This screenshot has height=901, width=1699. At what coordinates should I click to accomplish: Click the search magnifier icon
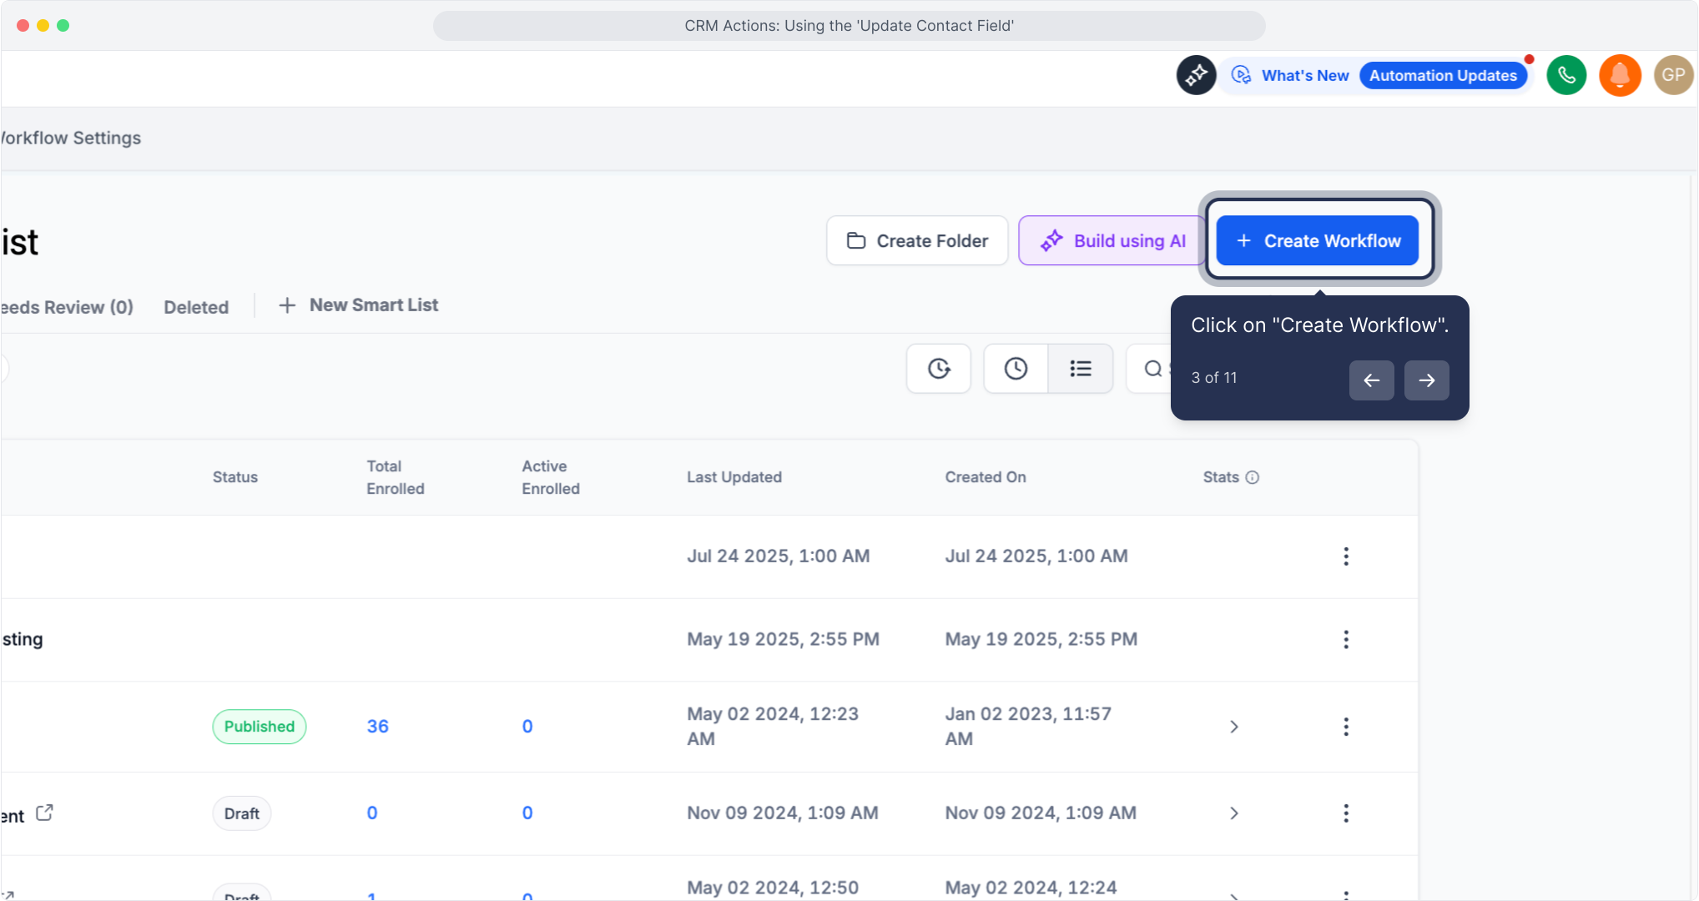[x=1152, y=368]
